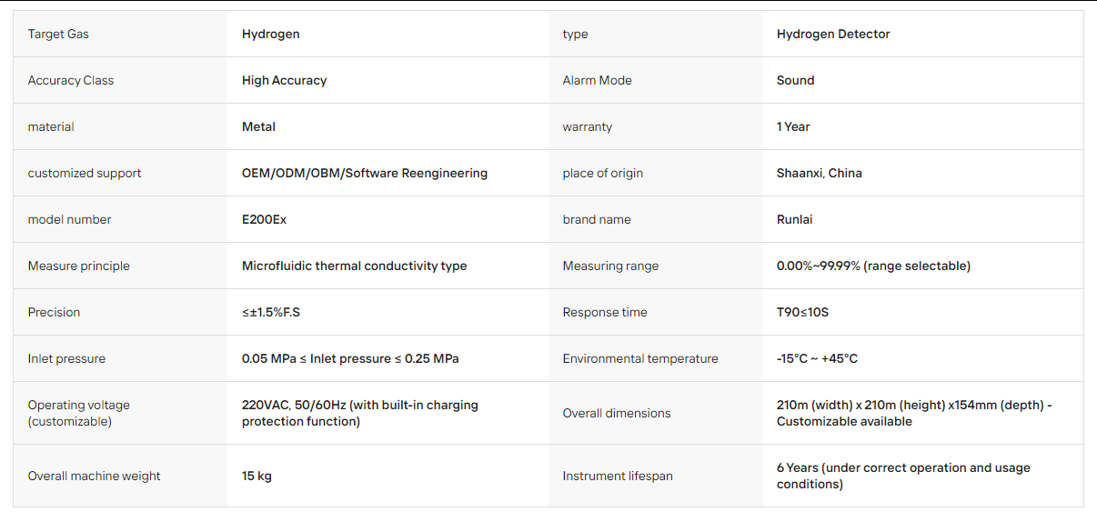
Task: Click the 'Measure principle' label
Action: pos(79,266)
